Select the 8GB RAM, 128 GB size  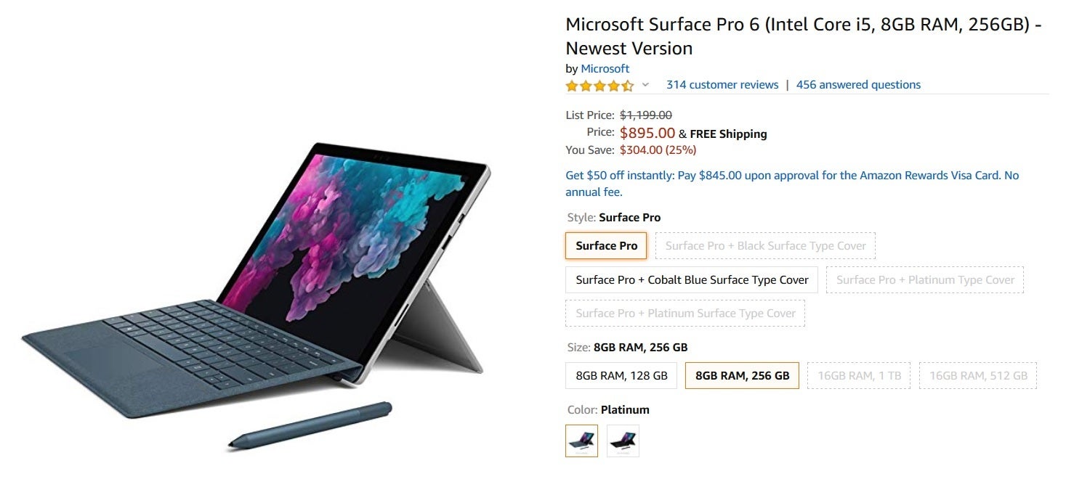pos(621,375)
